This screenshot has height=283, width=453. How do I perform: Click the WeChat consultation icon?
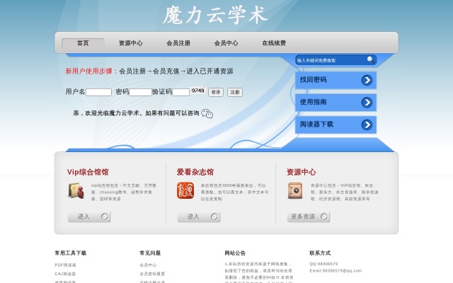pos(207,113)
